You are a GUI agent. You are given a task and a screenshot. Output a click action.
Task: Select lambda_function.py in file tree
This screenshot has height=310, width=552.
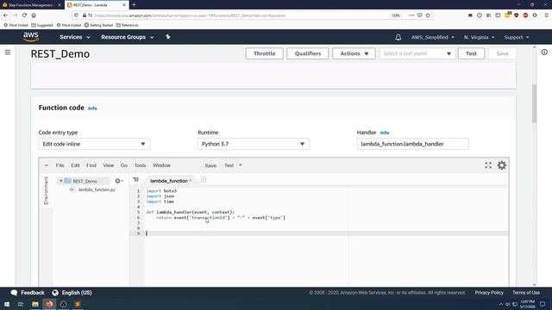coord(97,189)
